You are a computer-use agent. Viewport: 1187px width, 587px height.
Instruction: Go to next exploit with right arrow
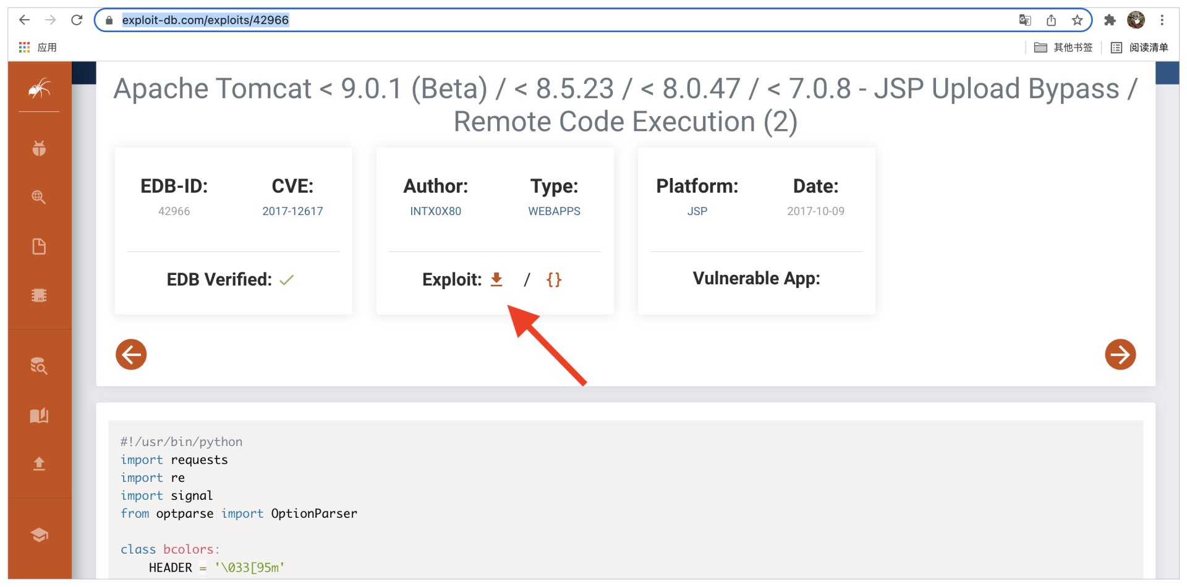tap(1120, 355)
